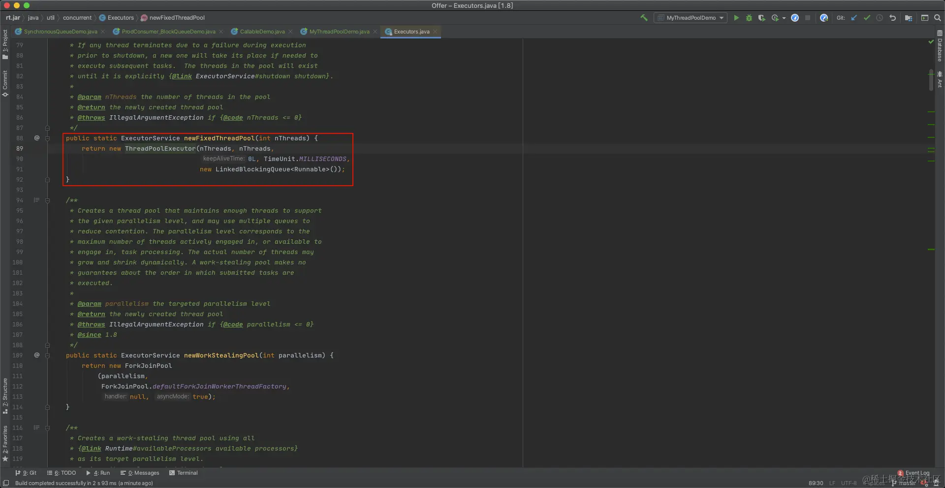Open the Ant tool window
The width and height of the screenshot is (945, 488).
pos(940,80)
